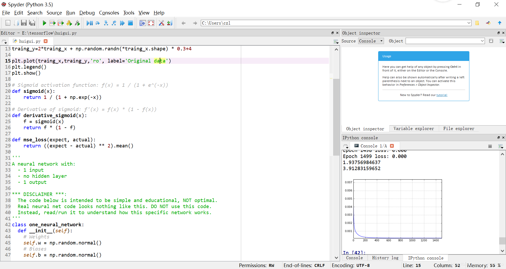Expand the Object combo box dropdown

click(482, 41)
